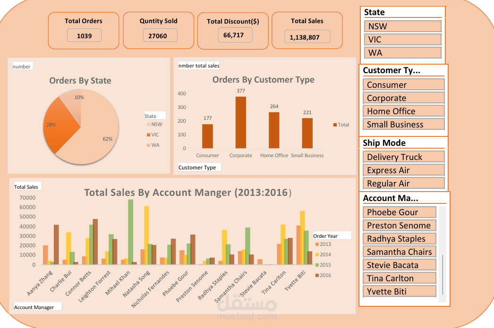The height and width of the screenshot is (328, 494).
Task: Click 2013 legend entry swatch
Action: 317,244
